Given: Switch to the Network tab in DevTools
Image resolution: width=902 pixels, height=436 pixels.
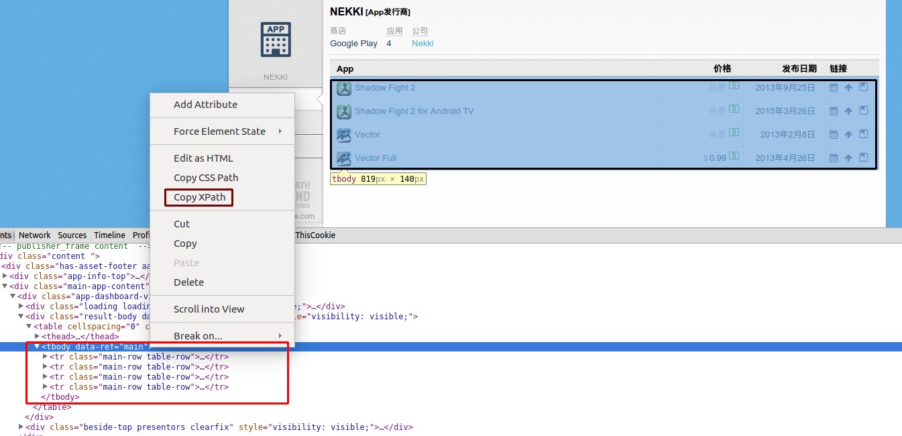Looking at the screenshot, I should click(35, 235).
